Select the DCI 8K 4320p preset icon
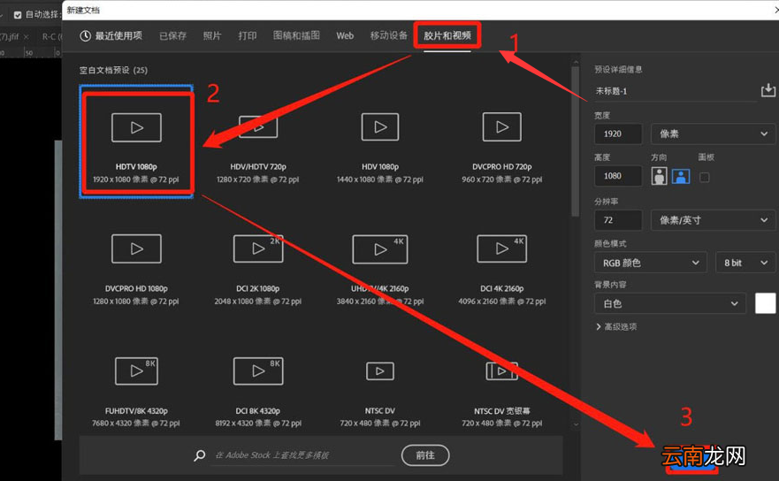This screenshot has height=481, width=779. [x=258, y=370]
